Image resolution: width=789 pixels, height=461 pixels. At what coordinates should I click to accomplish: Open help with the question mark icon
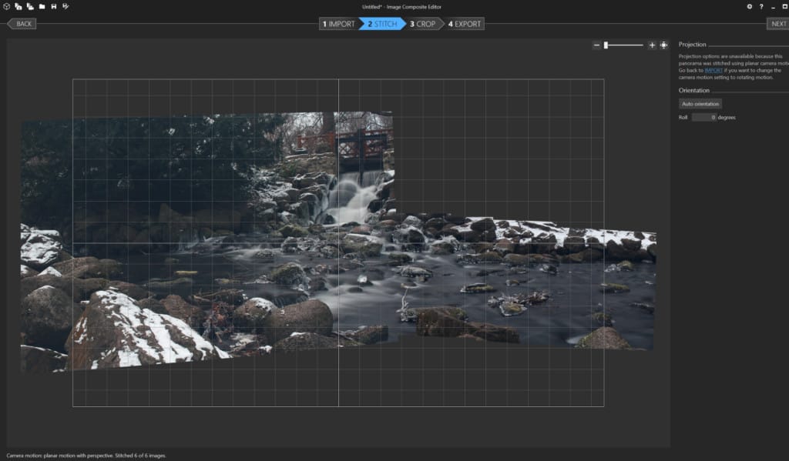(761, 6)
